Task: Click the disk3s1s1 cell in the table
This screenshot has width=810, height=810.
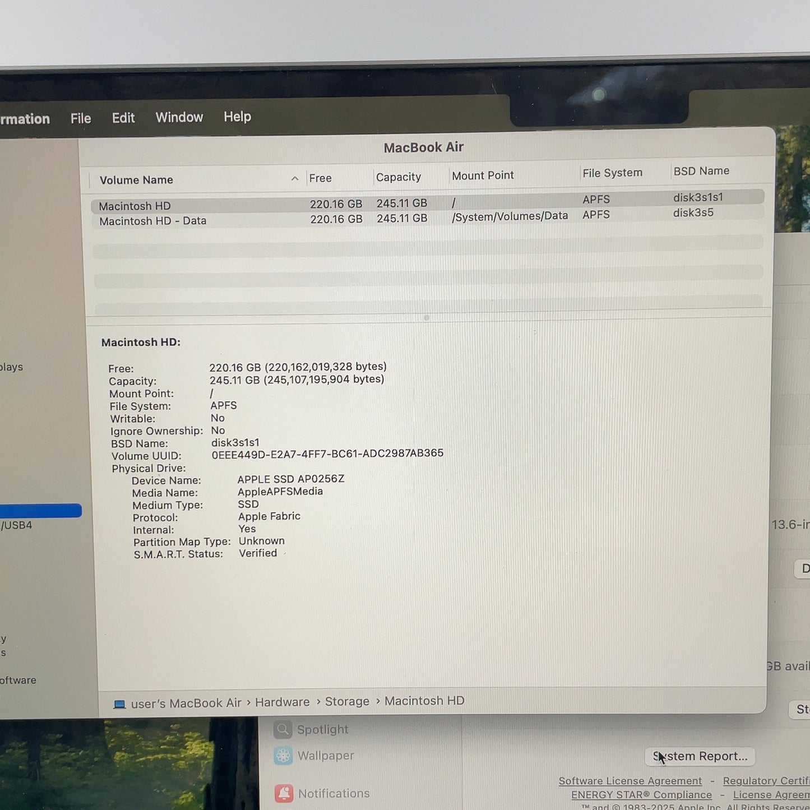Action: click(698, 197)
